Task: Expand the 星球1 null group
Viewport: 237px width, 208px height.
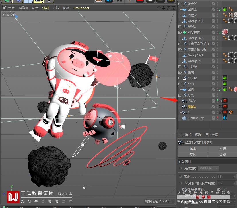Action: pyautogui.click(x=180, y=27)
